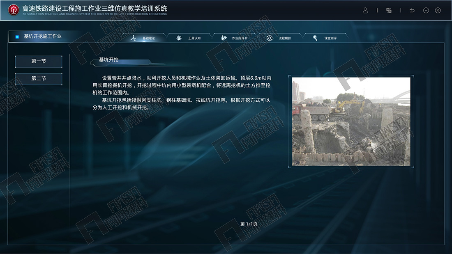
Task: Click the language translate icon
Action: click(389, 10)
